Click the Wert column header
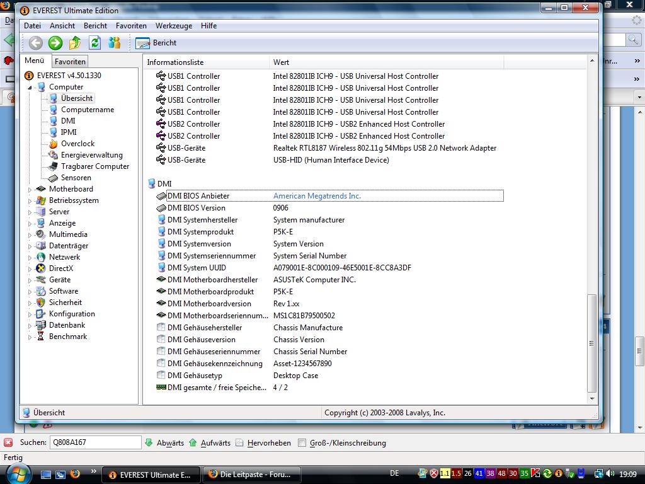Image resolution: width=645 pixels, height=484 pixels. (386, 62)
